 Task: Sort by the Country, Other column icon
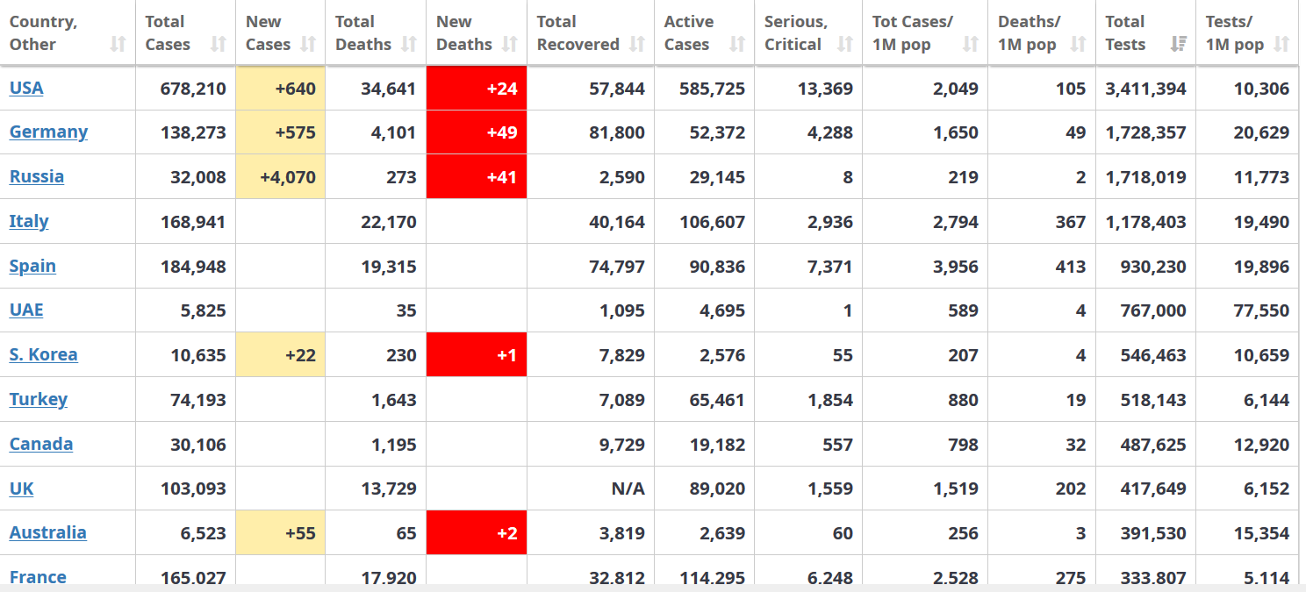coord(118,45)
